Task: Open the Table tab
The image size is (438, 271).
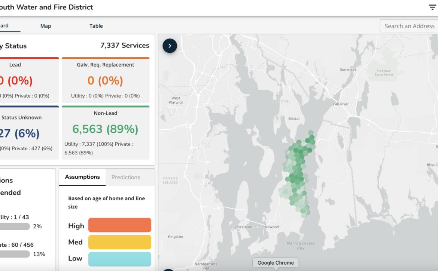Action: 96,26
